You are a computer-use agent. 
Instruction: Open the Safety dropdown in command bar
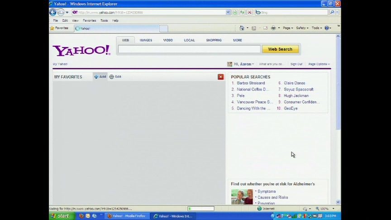(x=302, y=28)
